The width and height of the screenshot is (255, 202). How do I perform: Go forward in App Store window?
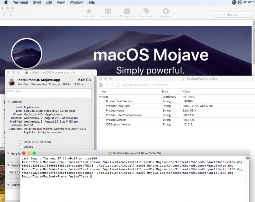[x=11, y=15]
